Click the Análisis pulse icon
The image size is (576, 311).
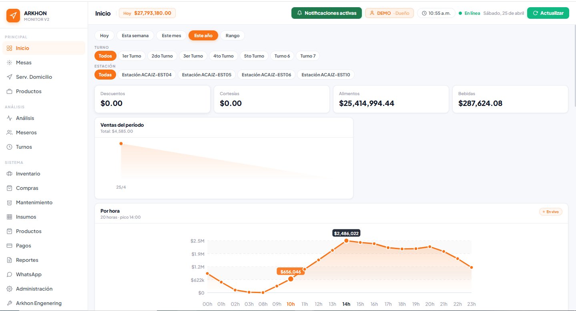[x=10, y=118]
